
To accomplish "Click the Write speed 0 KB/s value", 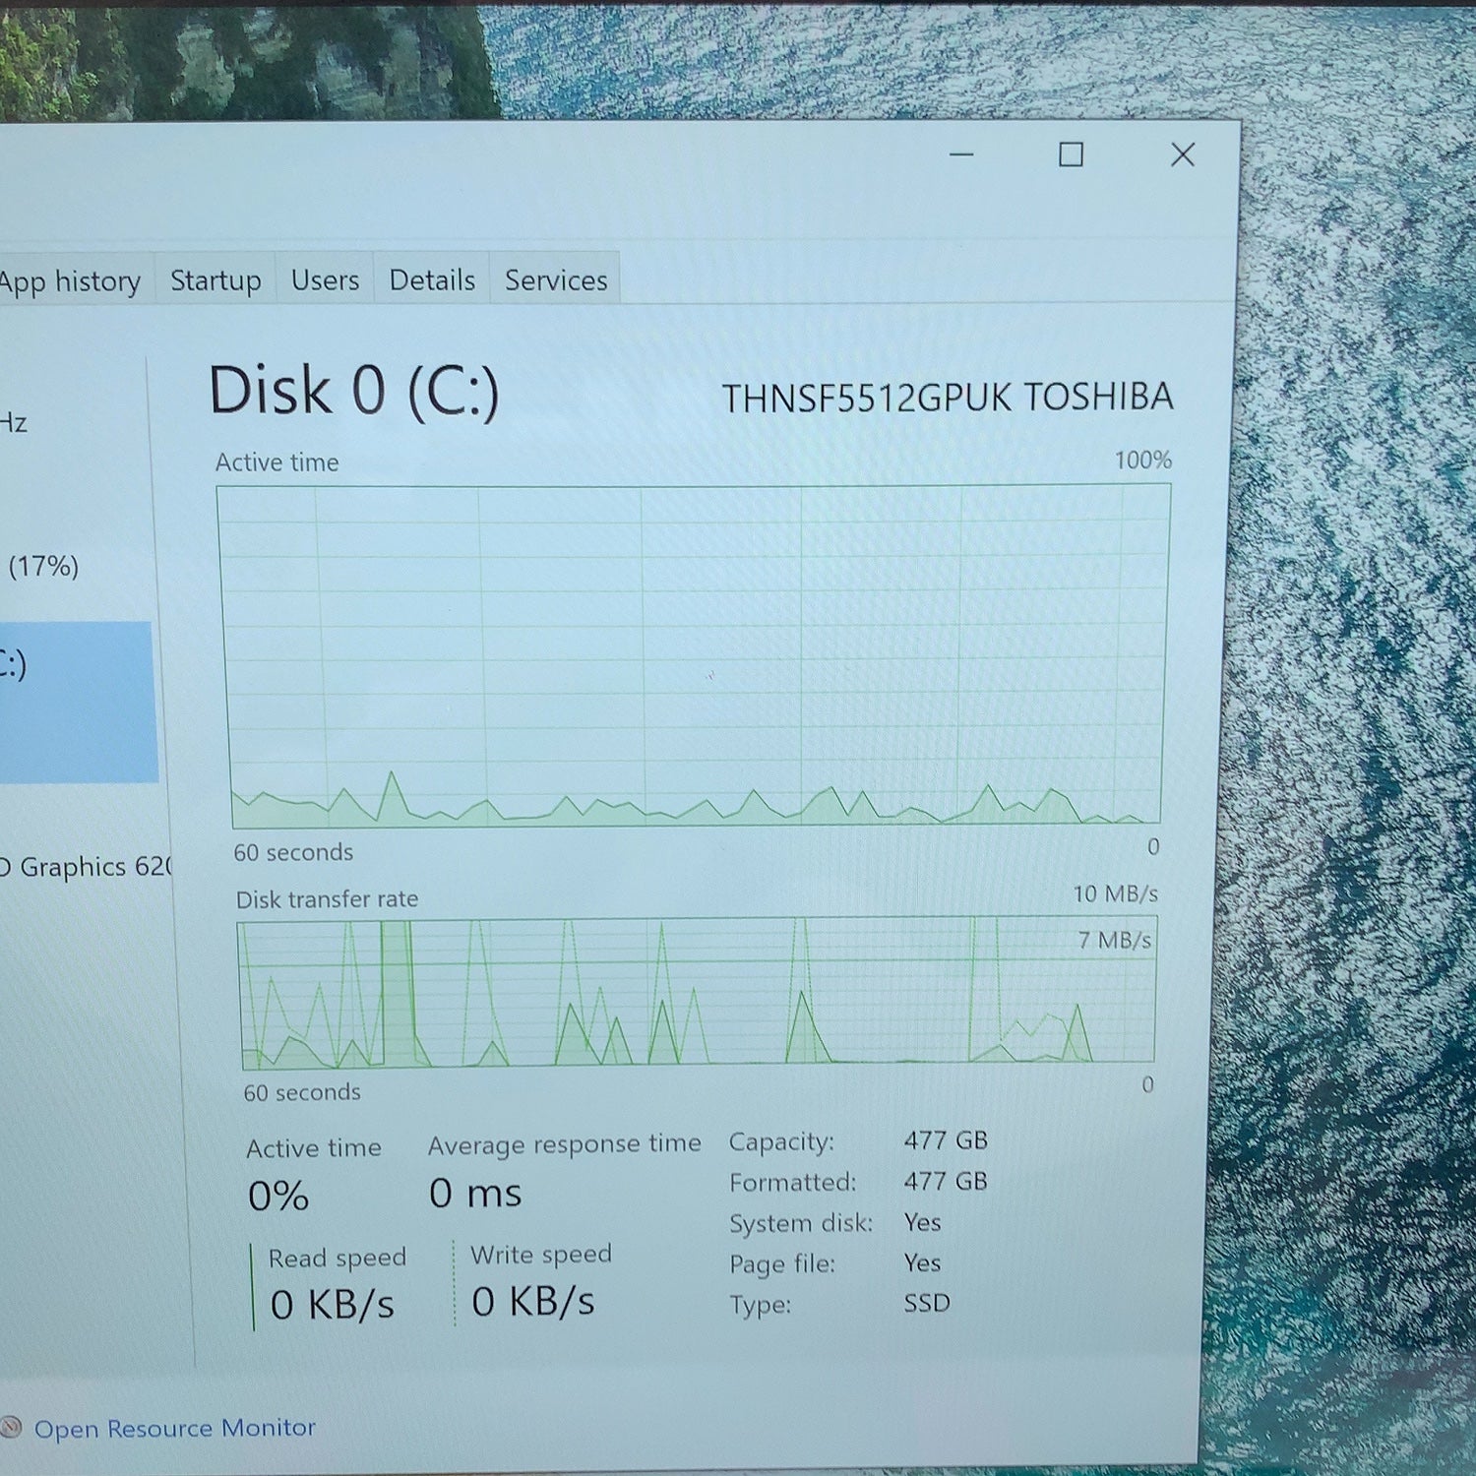I will point(533,1302).
